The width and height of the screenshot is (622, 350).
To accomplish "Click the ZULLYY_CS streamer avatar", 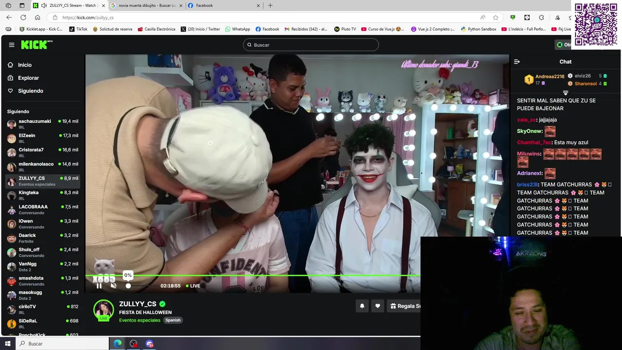I will coord(104,310).
